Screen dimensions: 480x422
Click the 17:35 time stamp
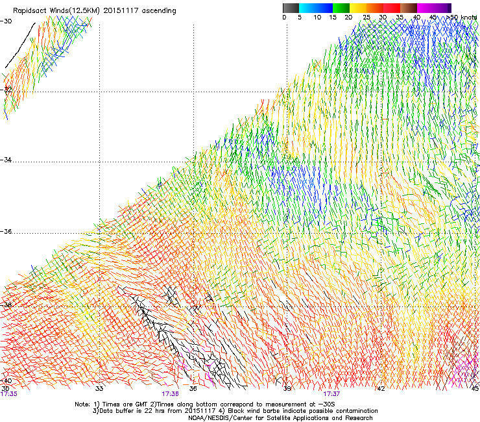coord(9,394)
